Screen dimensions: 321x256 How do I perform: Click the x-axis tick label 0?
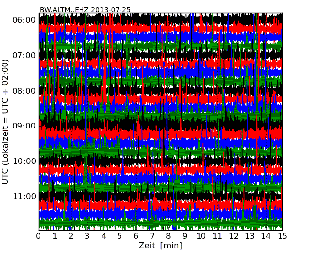pyautogui.click(x=39, y=236)
